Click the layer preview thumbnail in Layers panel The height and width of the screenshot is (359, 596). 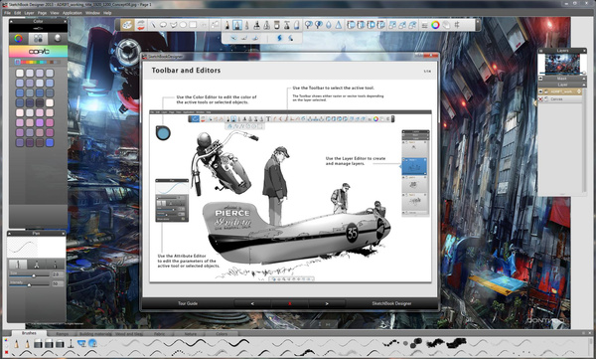562,64
